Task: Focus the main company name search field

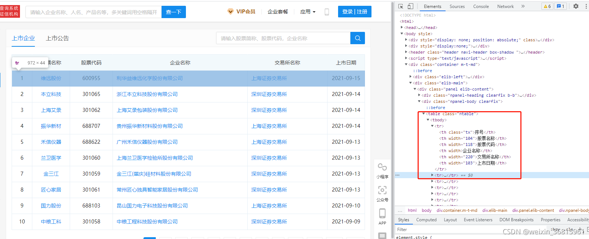Action: tap(94, 12)
